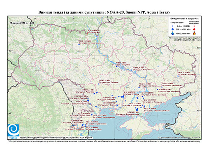
Task: Click the blue marker labeled 6.26 MW
Action: click(132, 70)
